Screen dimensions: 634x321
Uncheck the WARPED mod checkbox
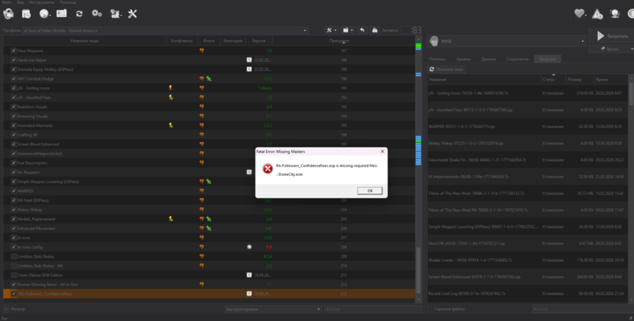point(14,191)
